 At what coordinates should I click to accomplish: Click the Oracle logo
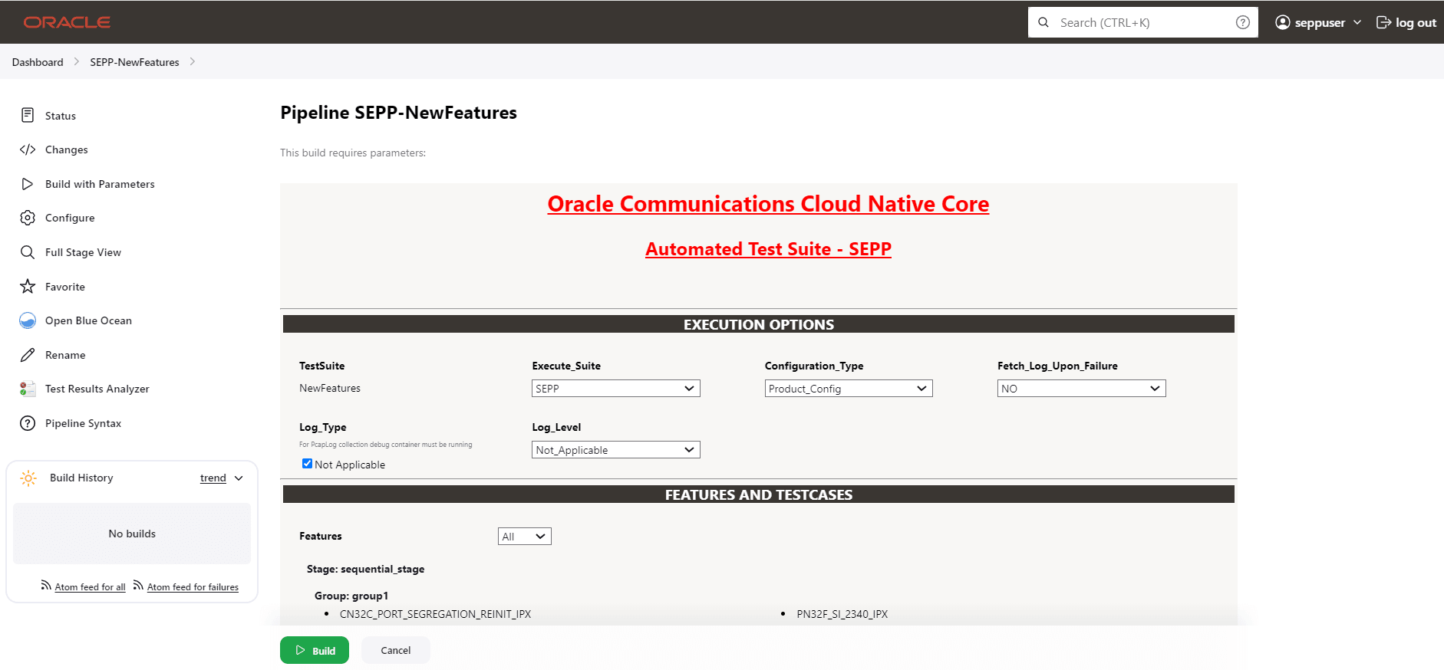[x=67, y=22]
